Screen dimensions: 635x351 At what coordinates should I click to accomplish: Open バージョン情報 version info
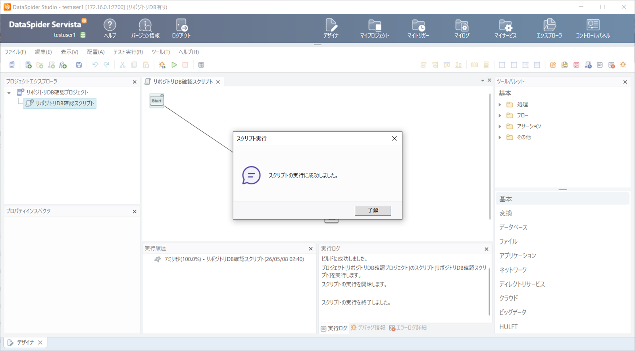(145, 28)
